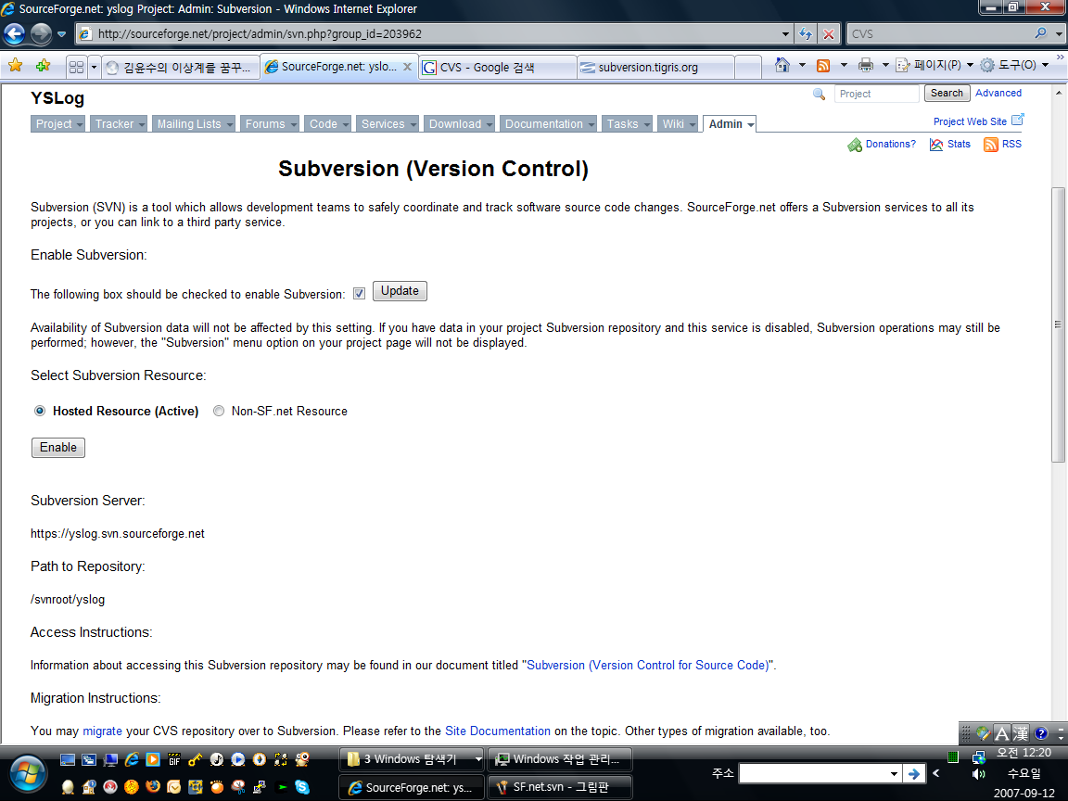Click the page vertical scrollbar thumb
Screen dimensions: 1068x801
1058,324
